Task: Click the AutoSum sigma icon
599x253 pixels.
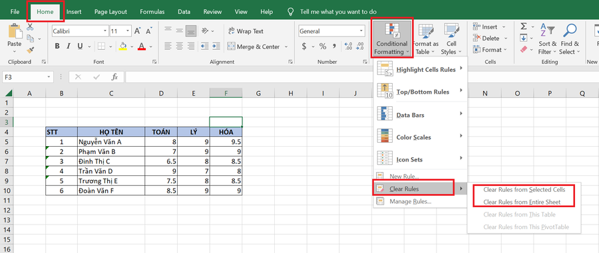Action: point(523,27)
